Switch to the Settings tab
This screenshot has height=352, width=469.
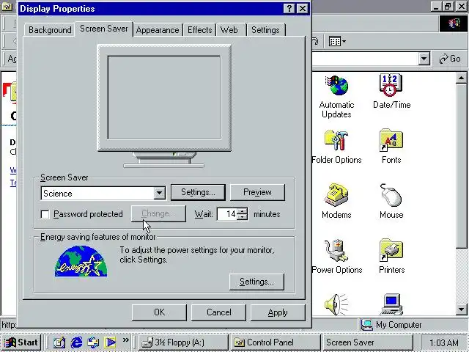click(265, 30)
